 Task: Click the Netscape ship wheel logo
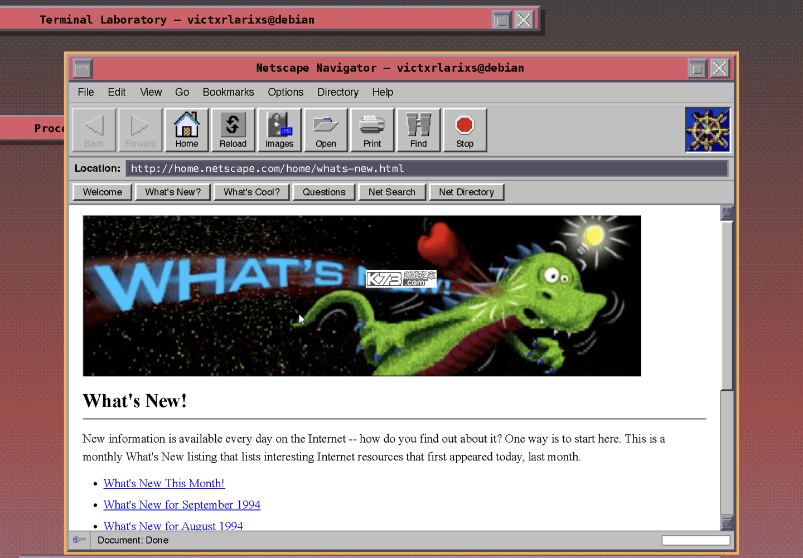click(708, 130)
